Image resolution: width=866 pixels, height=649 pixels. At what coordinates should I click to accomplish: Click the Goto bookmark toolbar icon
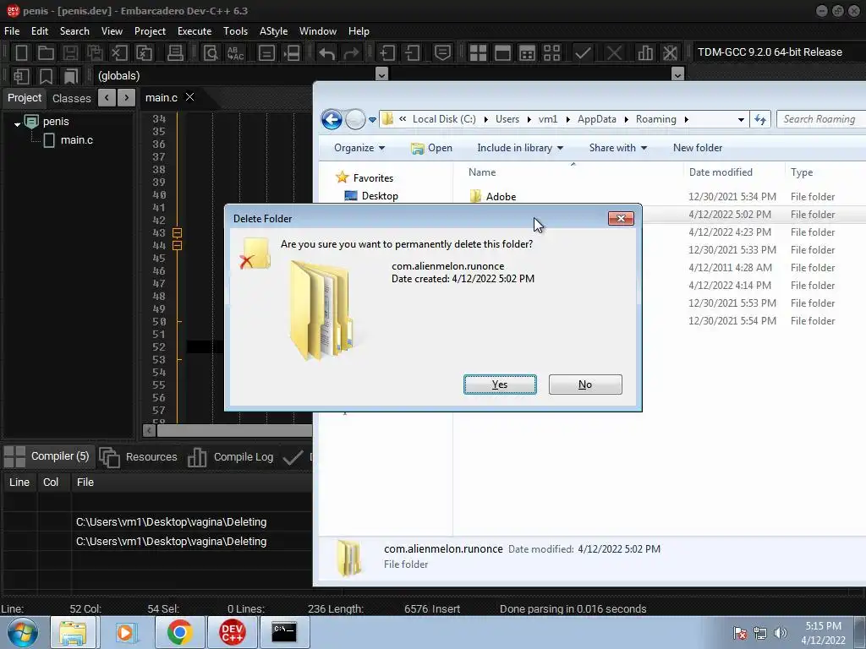pos(70,75)
